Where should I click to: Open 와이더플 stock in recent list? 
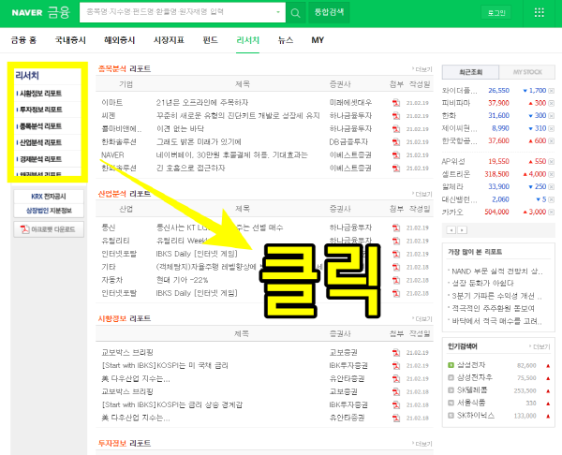pyautogui.click(x=459, y=91)
